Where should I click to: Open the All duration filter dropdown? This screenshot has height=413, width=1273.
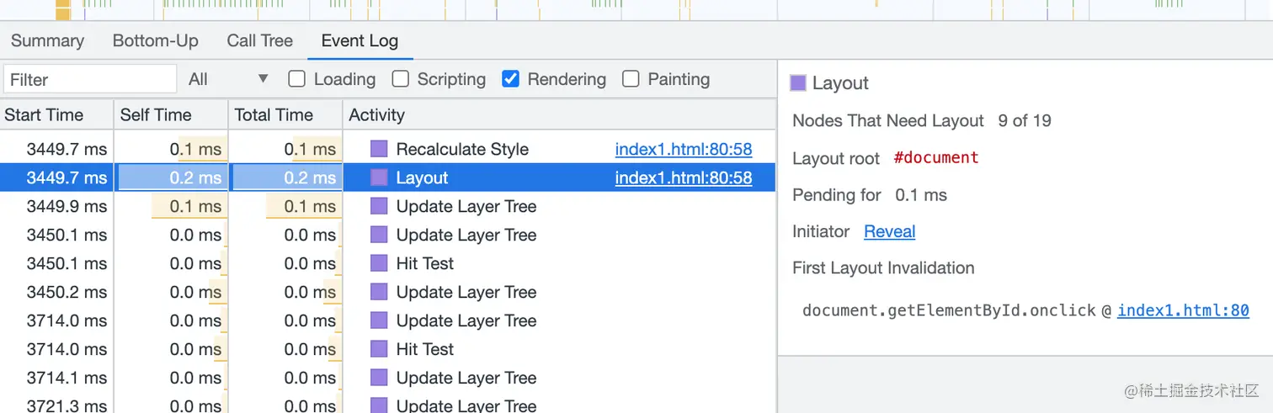click(228, 79)
